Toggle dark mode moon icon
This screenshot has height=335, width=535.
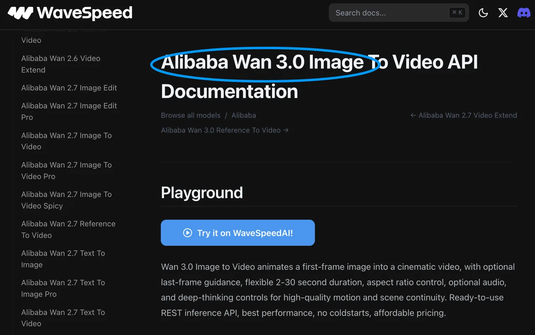[x=483, y=13]
